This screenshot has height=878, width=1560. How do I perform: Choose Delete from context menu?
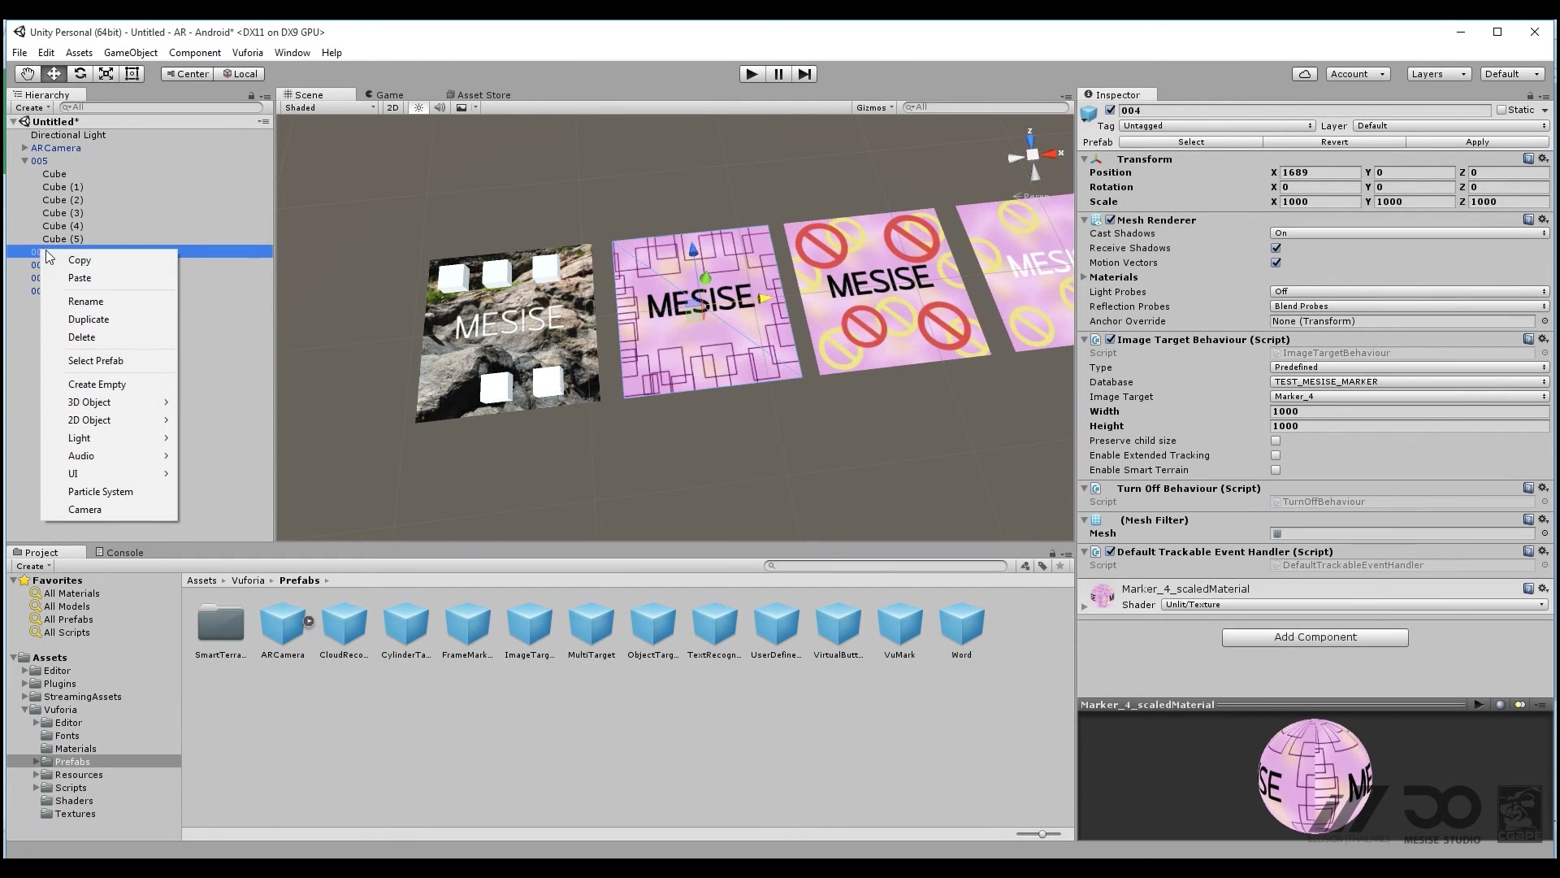click(81, 337)
